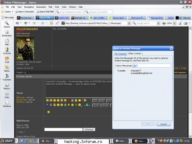The height and width of the screenshot is (144, 192).
Task: Switch to the MonstersGa... browser tab
Action: (25, 18)
